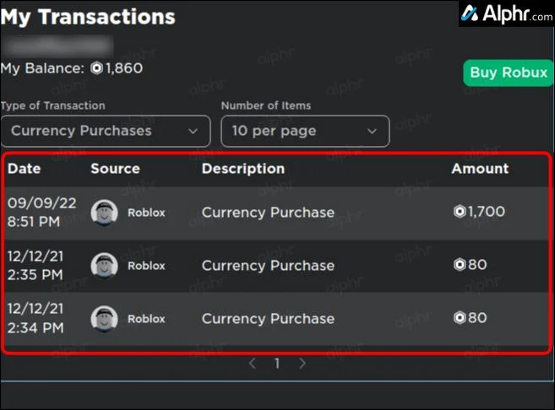Open the Currency Purchases transaction type dropdown
555x410 pixels.
[x=106, y=132]
